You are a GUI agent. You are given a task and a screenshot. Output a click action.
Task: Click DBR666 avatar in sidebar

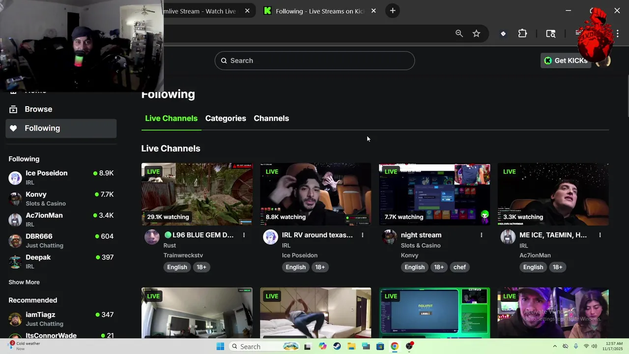coord(15,240)
